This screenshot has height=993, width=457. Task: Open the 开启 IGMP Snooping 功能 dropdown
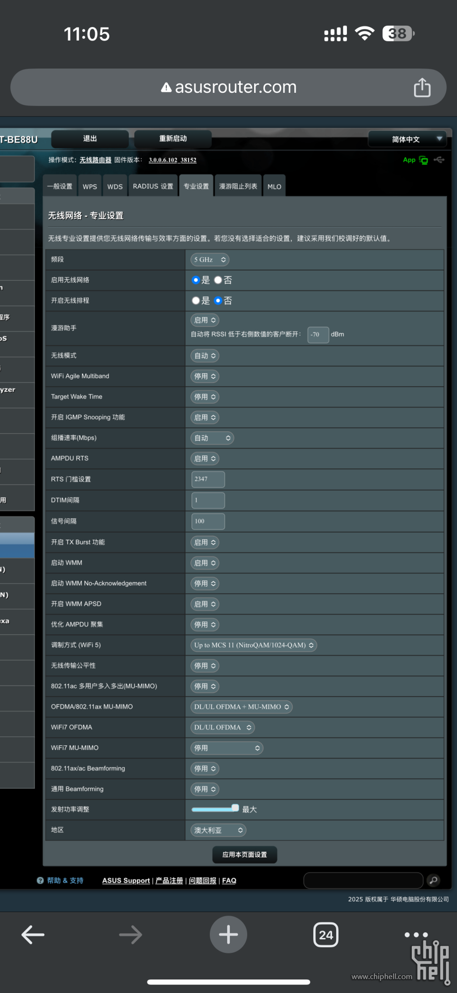point(205,417)
